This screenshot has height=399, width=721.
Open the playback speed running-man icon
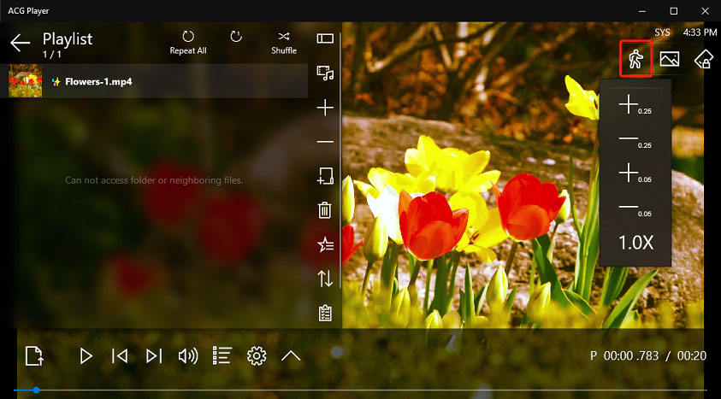[636, 59]
